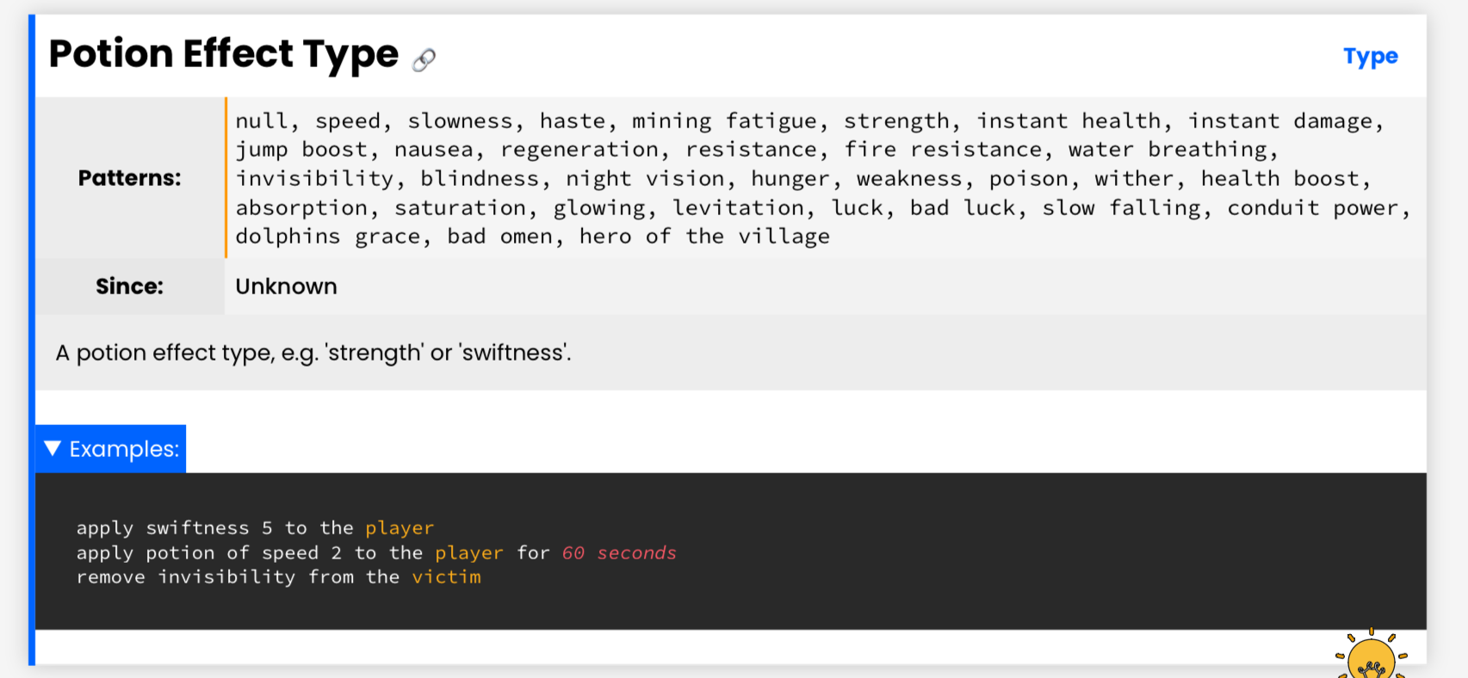Click the lightbulb icon at the bottom corner

(1371, 656)
